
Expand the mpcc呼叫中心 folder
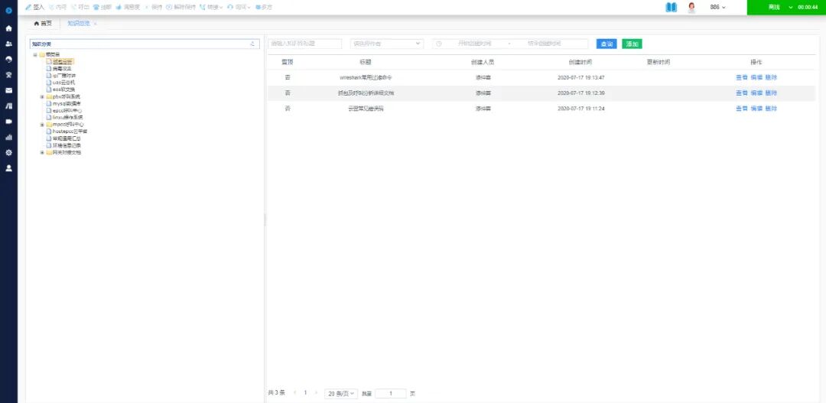pyautogui.click(x=41, y=125)
